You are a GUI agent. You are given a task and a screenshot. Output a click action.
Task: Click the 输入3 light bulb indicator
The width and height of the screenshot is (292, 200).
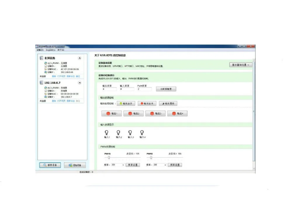(130, 133)
